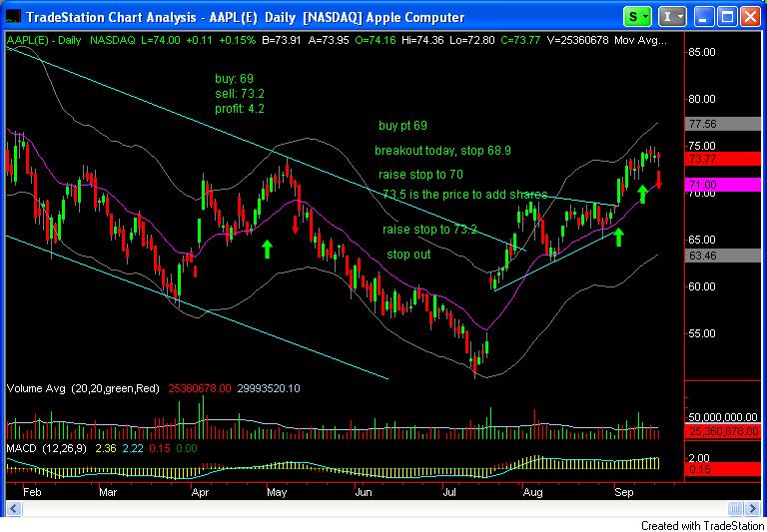Open the green S symbol-linking dropdown
767x532 pixels.
tap(637, 17)
